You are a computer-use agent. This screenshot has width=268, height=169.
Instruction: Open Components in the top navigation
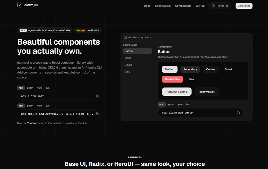[x=183, y=6]
